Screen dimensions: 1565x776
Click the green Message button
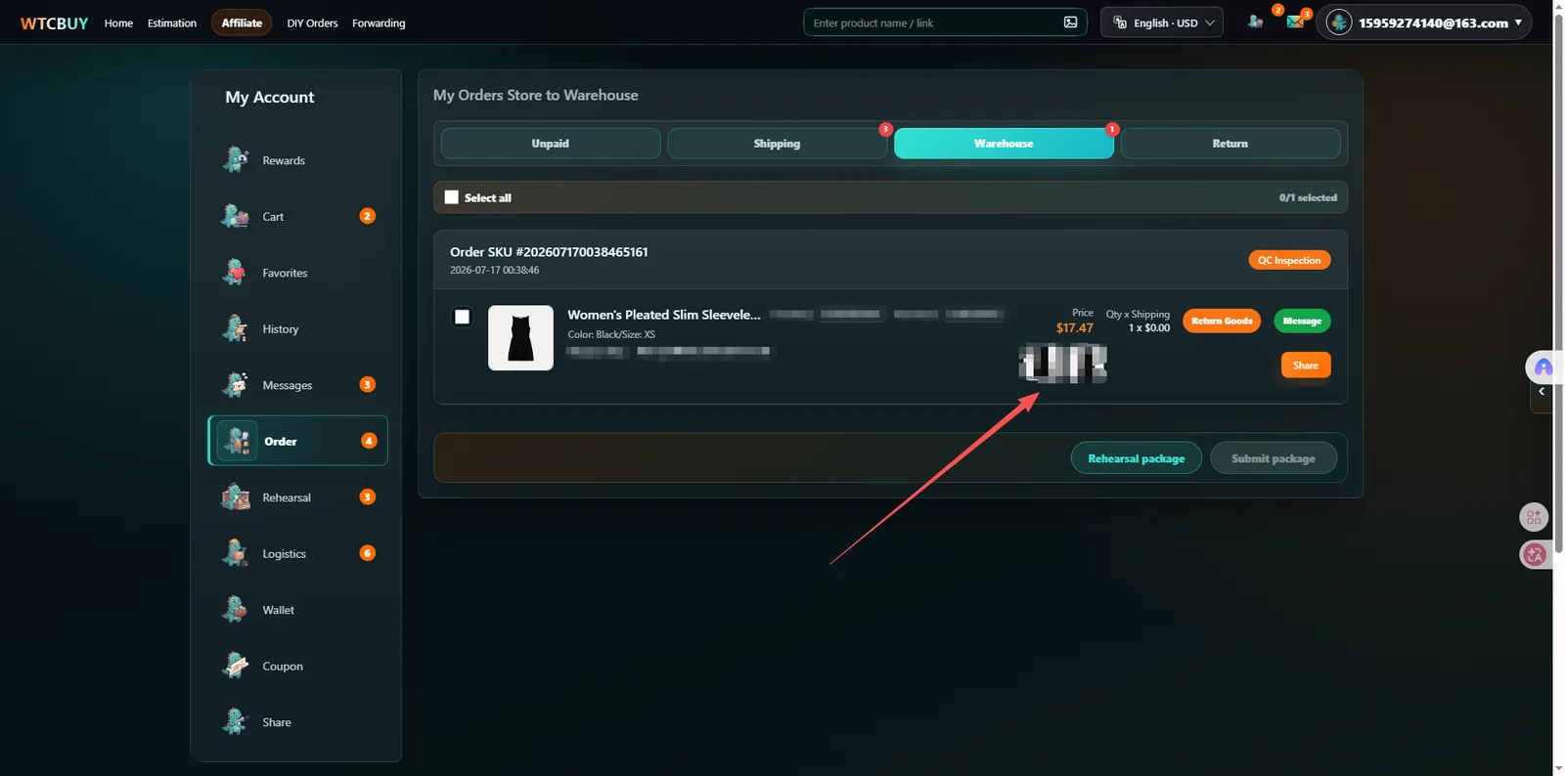coord(1302,321)
